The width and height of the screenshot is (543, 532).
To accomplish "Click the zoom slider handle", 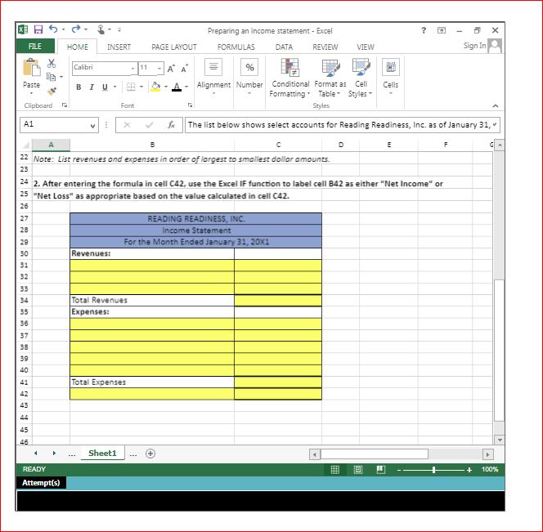I will (x=433, y=470).
